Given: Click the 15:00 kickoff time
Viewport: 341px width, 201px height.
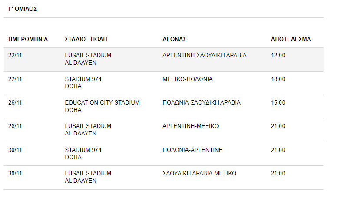Looking at the screenshot, I should pos(278,102).
